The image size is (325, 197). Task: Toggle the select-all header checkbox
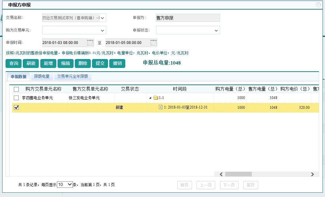pyautogui.click(x=17, y=89)
